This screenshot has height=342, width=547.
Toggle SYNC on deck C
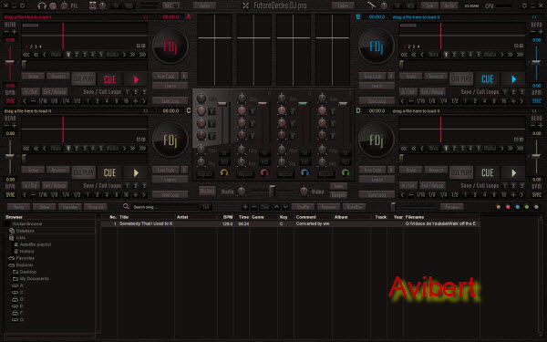point(10,195)
